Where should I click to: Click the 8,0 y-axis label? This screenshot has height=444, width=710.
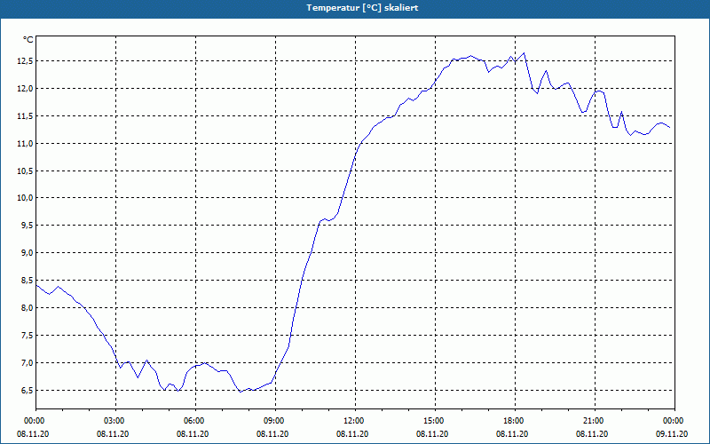(28, 307)
